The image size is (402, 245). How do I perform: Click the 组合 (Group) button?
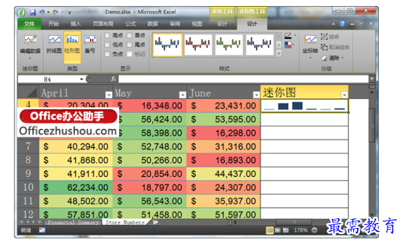(330, 36)
